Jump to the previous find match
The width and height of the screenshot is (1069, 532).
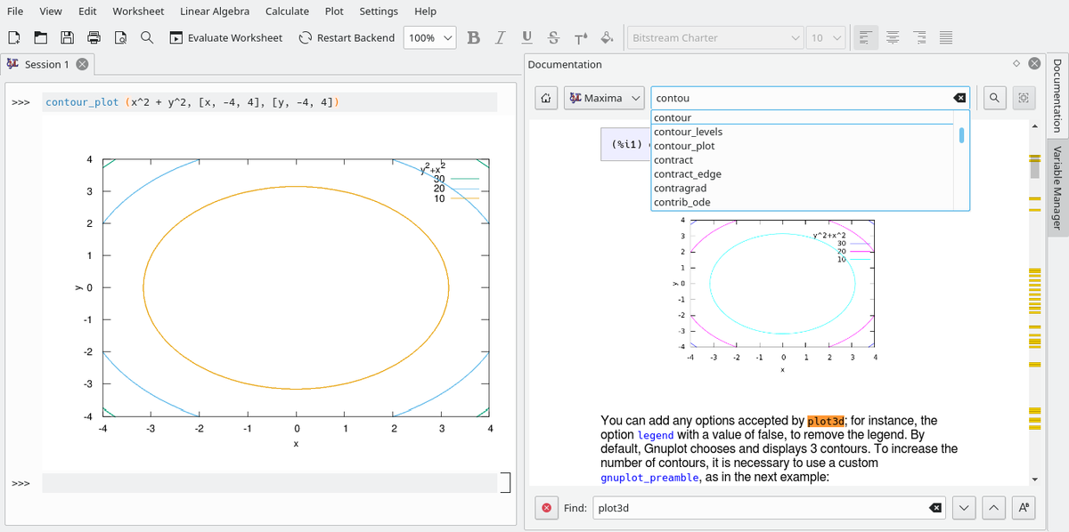[995, 508]
